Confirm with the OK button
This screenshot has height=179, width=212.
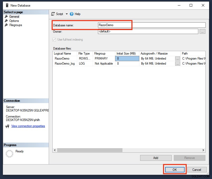coord(175,170)
